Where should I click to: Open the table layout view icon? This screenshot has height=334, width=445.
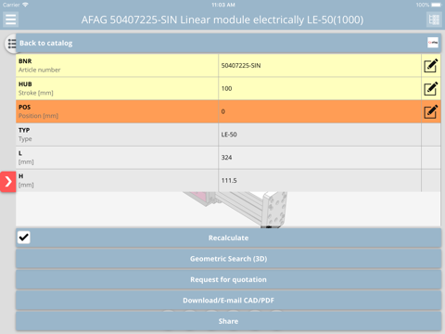click(x=434, y=19)
